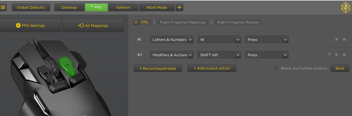Change Press mode for action #2
Viewport: 352px width, 116px height.
point(285,55)
